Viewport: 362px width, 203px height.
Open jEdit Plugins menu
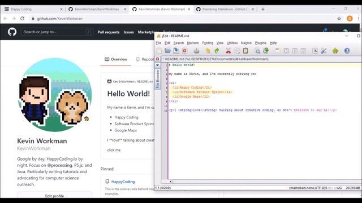coord(260,43)
